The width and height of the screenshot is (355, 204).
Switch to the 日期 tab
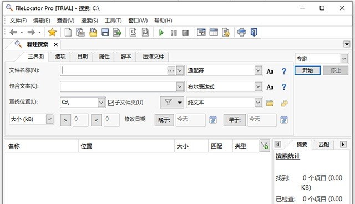click(82, 57)
